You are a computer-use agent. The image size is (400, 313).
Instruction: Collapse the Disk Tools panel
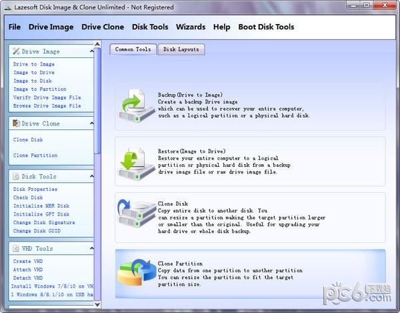(x=91, y=176)
